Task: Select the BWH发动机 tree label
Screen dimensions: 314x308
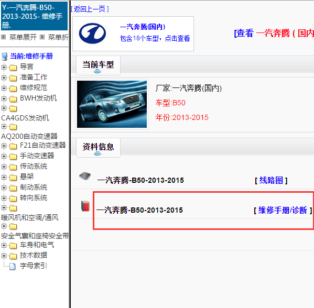Action: [38, 98]
